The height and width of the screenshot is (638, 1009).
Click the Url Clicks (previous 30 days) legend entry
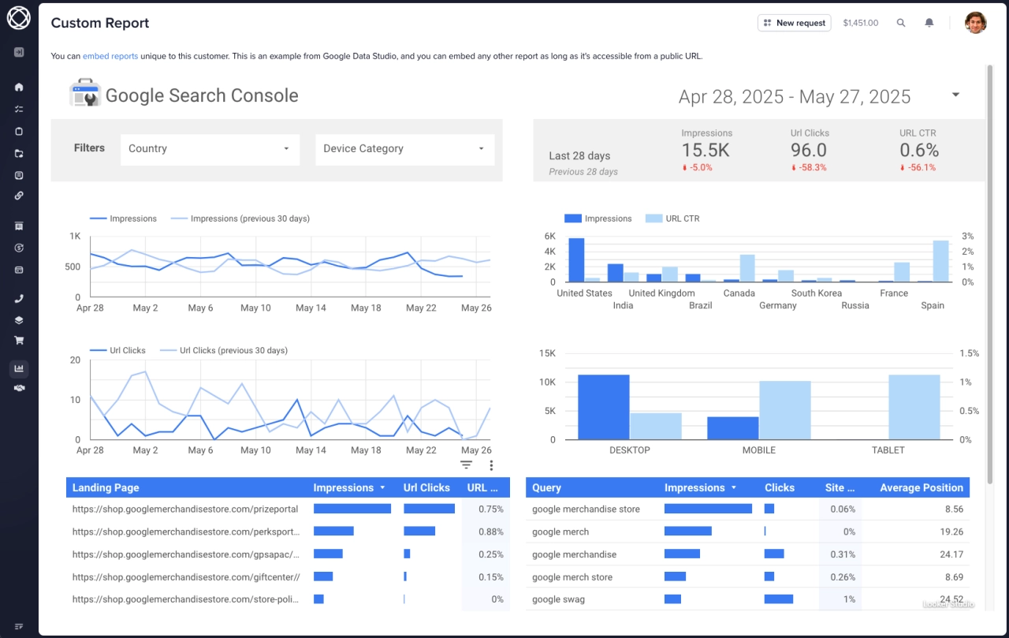point(224,350)
